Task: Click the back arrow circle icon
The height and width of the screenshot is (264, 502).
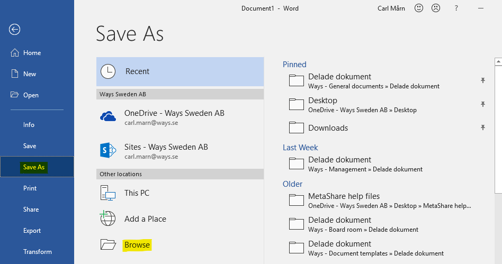Action: 14,30
